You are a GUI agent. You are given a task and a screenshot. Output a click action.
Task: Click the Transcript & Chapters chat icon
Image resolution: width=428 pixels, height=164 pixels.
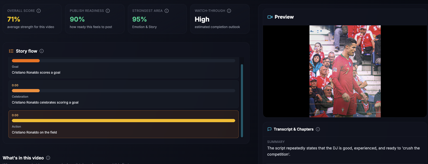(269, 129)
